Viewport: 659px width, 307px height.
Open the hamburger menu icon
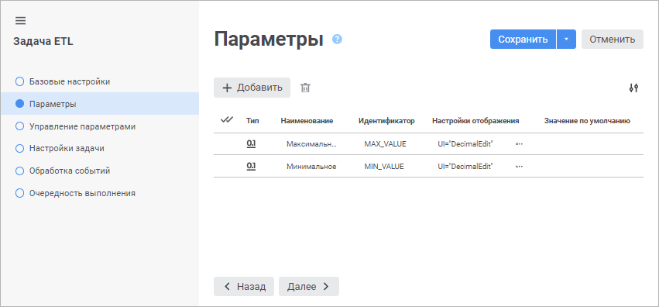(20, 21)
